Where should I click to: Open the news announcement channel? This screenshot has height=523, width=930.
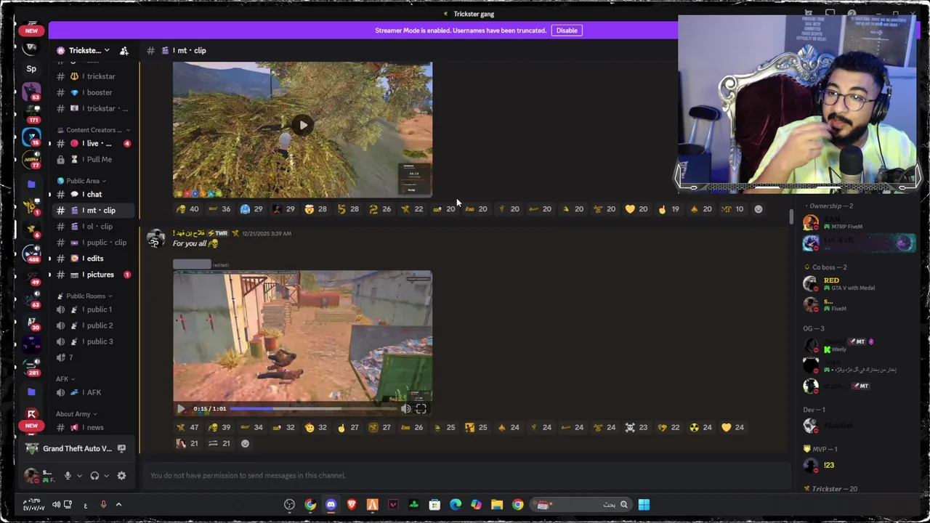[94, 427]
